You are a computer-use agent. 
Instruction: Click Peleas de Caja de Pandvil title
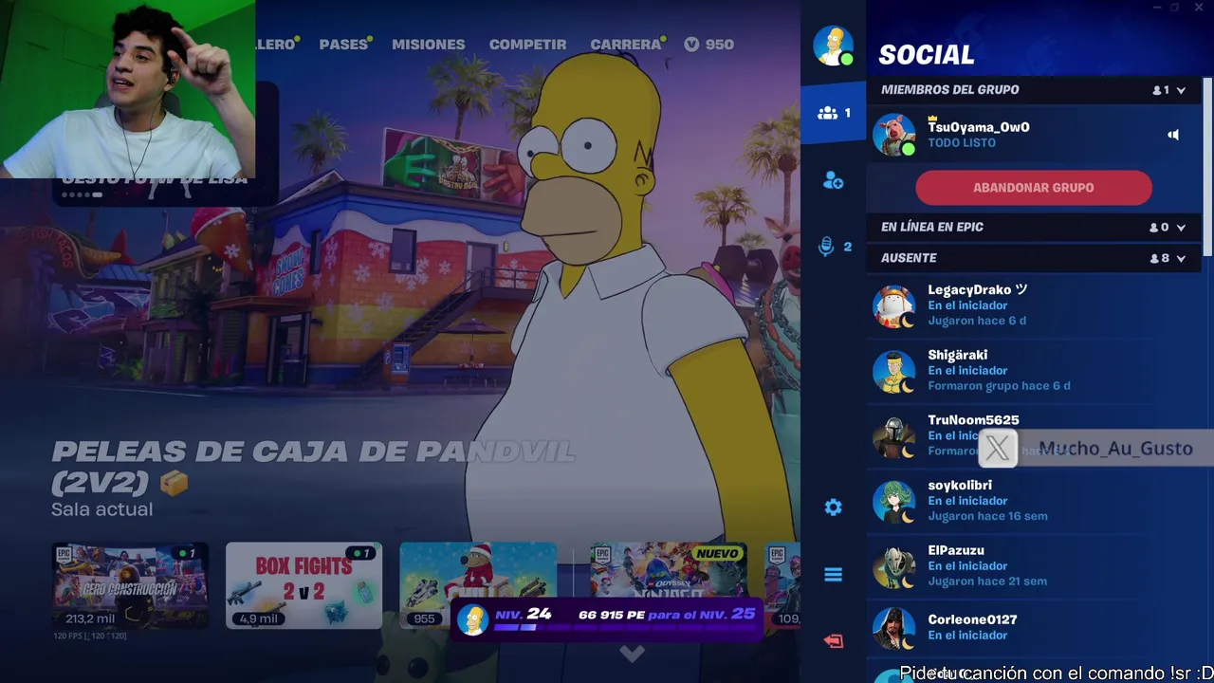tap(313, 467)
